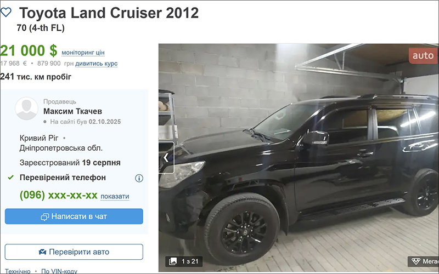Screen dimensions: 439x274
Task: Click the masked phone number (096) xxx-xx-xx
Action: (59, 195)
